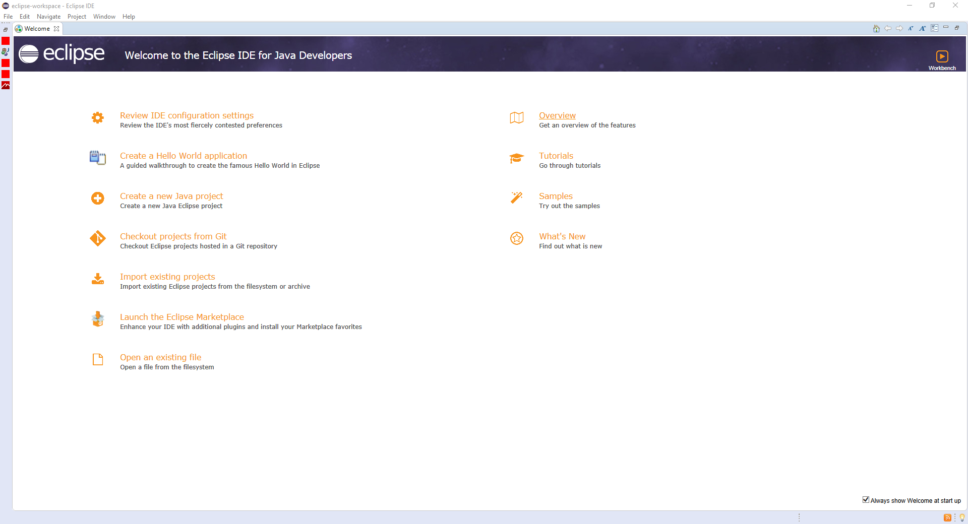
Task: Click the orange gear configuration icon
Action: (x=98, y=117)
